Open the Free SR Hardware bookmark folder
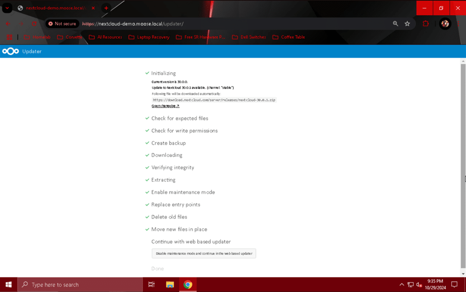 click(x=201, y=37)
